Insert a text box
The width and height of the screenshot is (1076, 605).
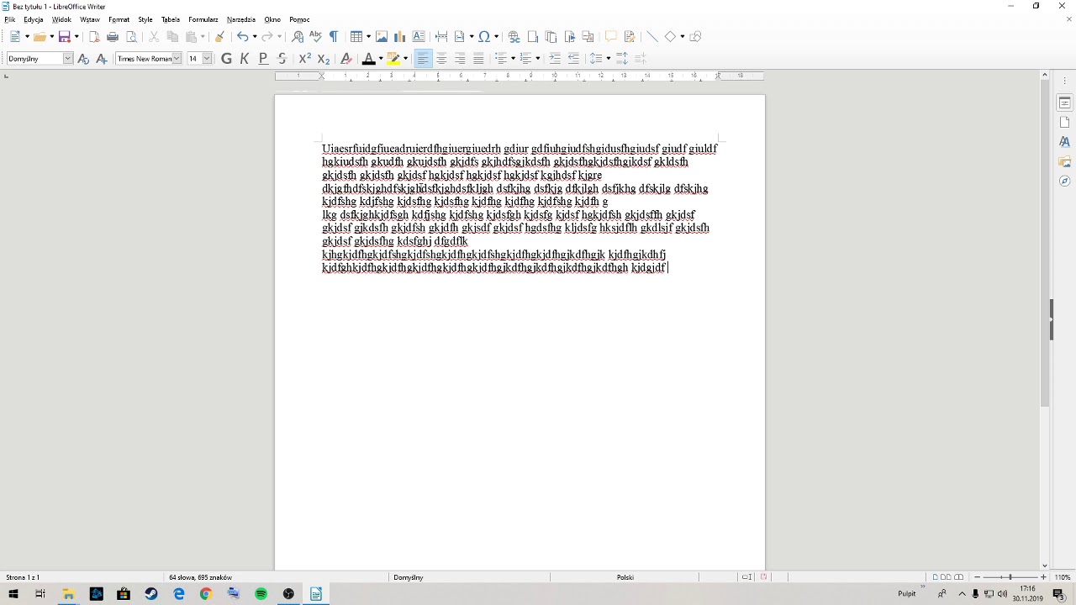(x=419, y=37)
